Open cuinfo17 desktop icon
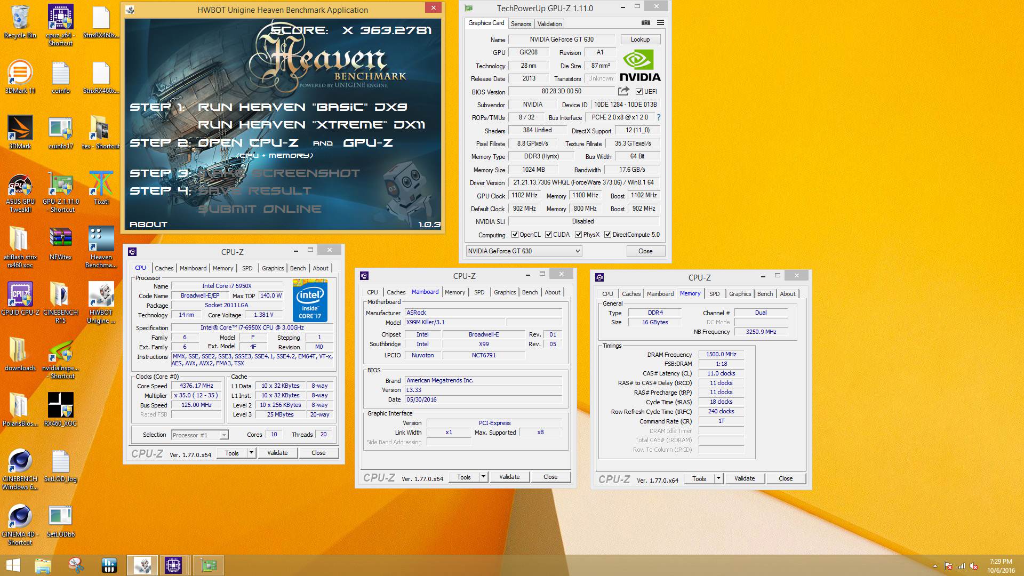 pyautogui.click(x=60, y=132)
